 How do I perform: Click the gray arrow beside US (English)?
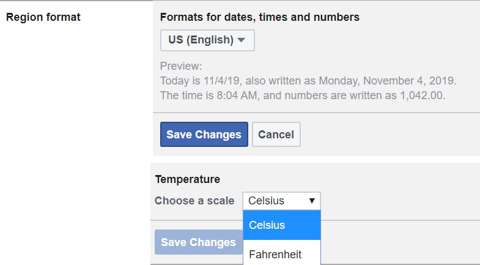click(x=242, y=40)
